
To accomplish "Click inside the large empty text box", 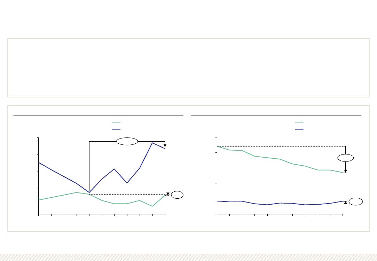I will [189, 68].
